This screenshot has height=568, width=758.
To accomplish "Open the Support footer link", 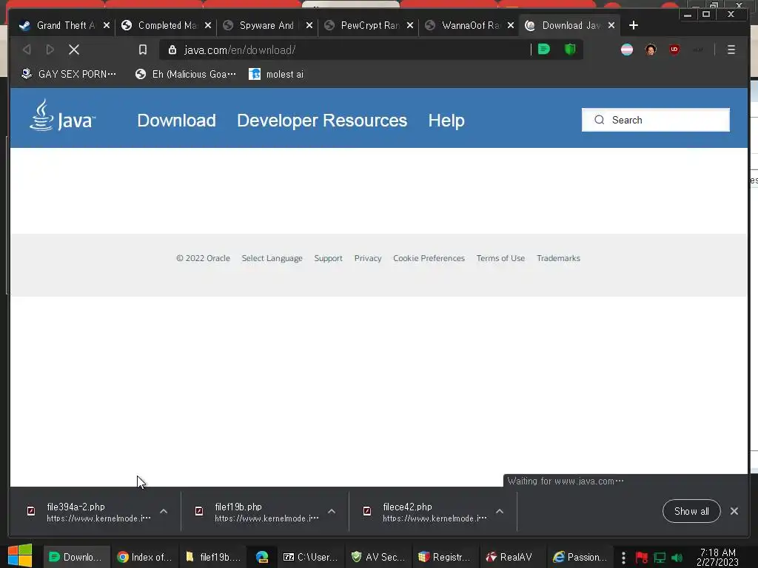I will coord(328,258).
